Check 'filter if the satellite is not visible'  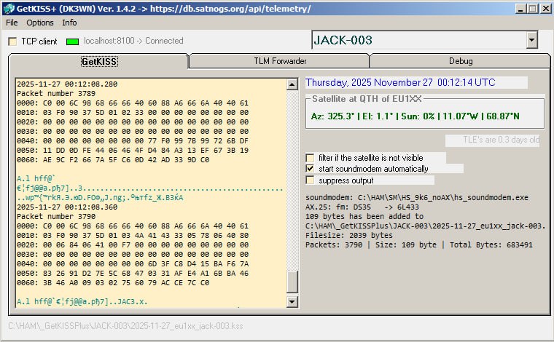pos(311,158)
